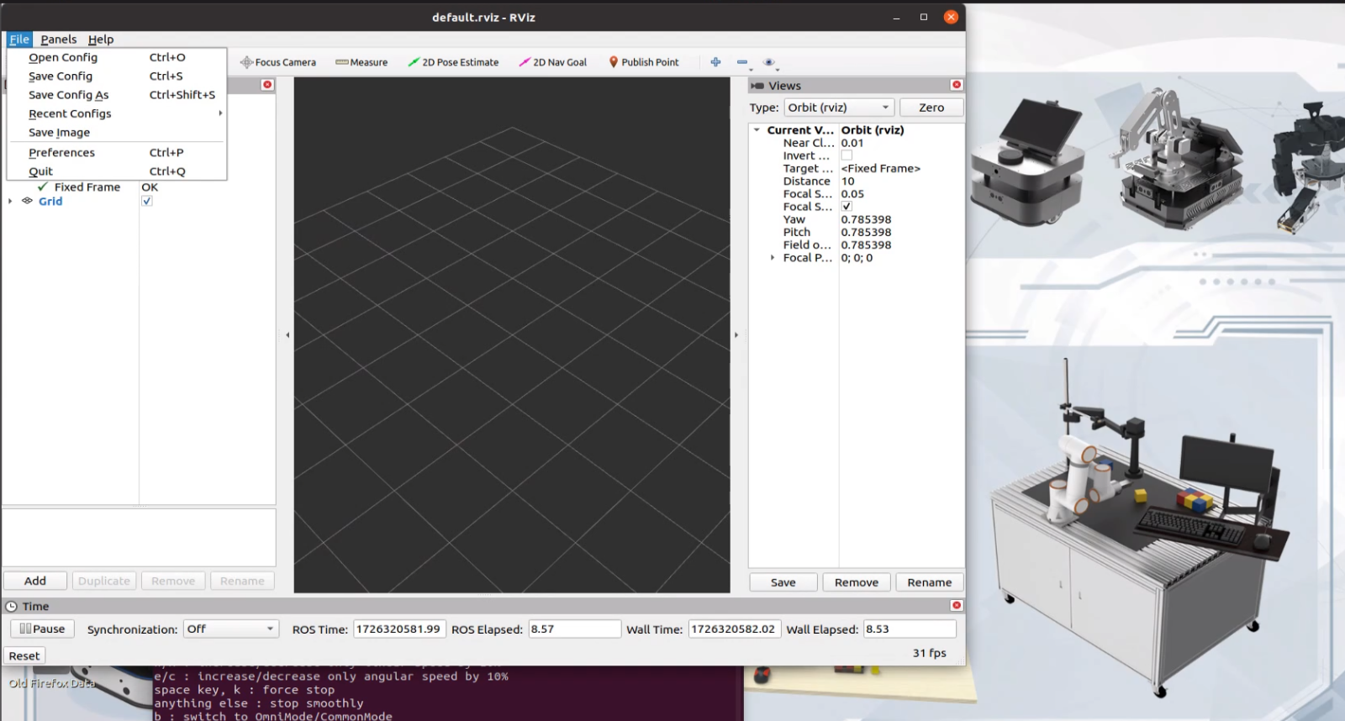Image resolution: width=1345 pixels, height=721 pixels.
Task: Maximize the RViz window
Action: [x=924, y=17]
